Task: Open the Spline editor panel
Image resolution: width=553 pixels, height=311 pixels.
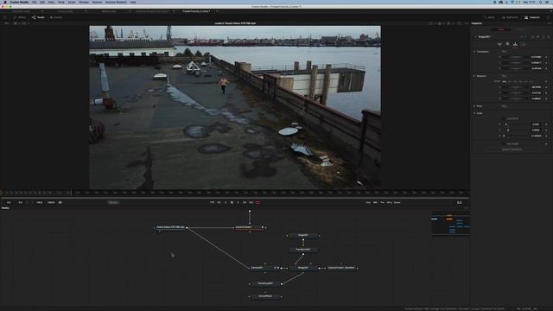Action: point(489,17)
